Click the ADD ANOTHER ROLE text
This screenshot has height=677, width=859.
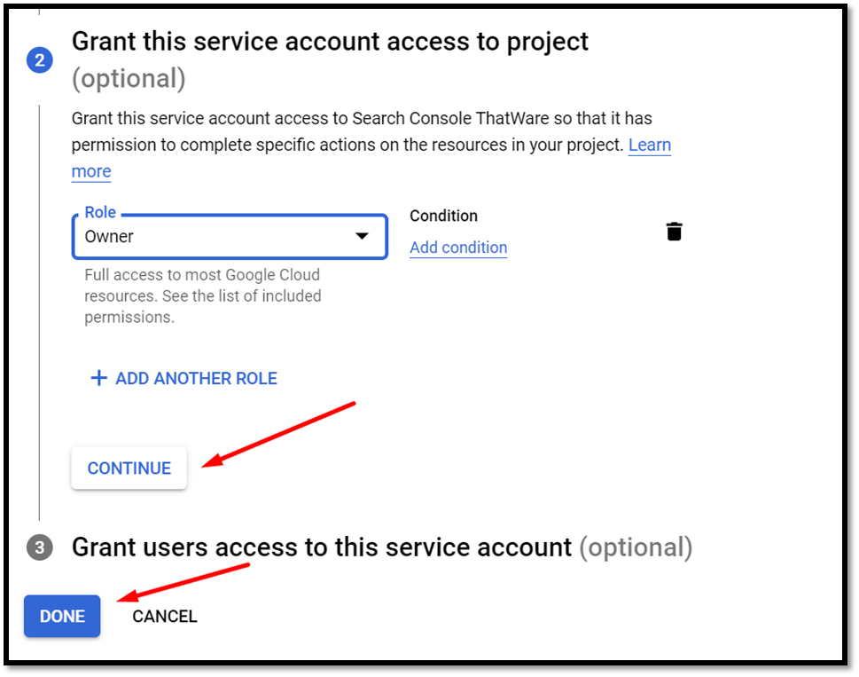(196, 378)
